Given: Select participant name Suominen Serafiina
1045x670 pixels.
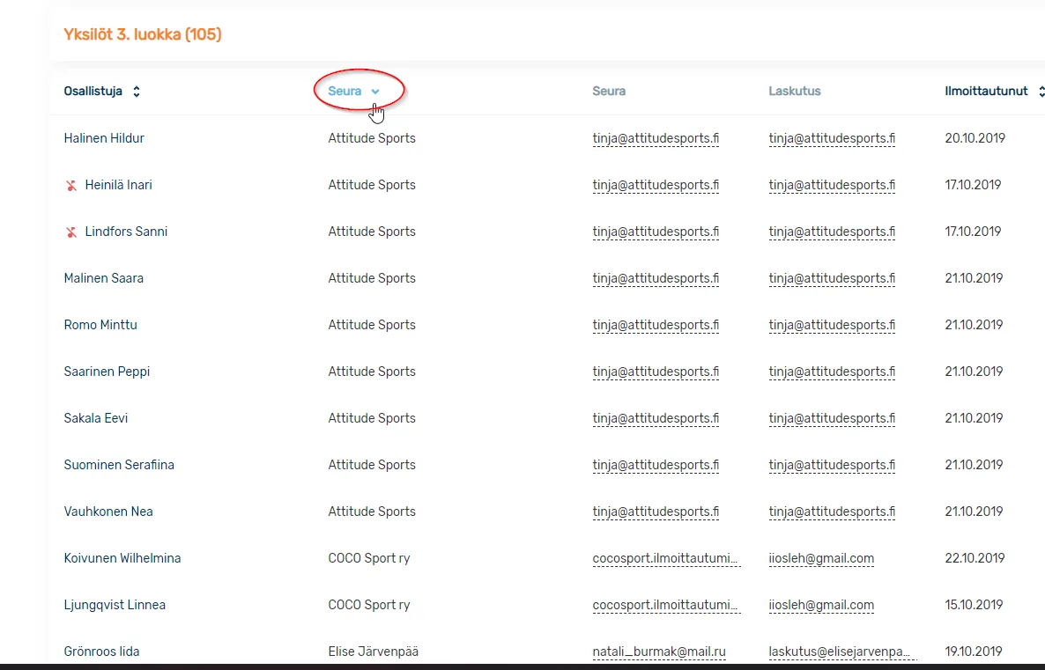Looking at the screenshot, I should (119, 465).
